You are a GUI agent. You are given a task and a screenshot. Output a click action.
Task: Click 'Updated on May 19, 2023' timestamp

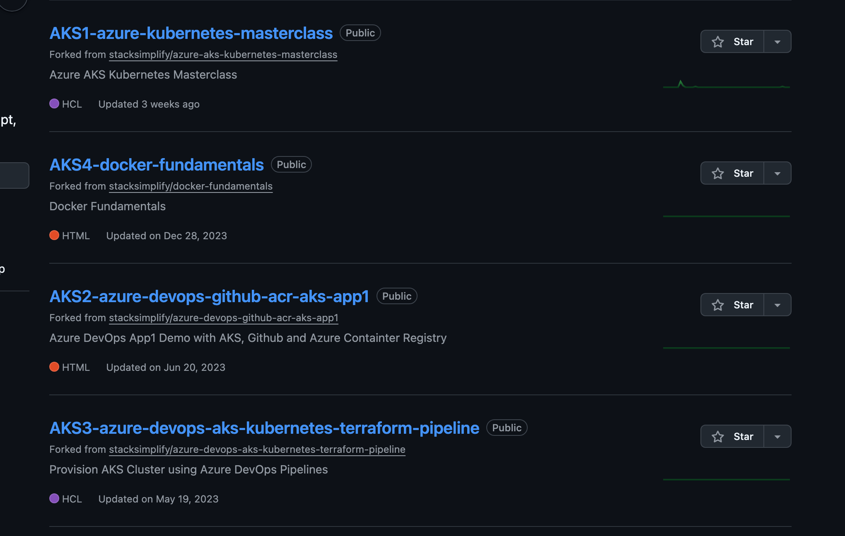tap(158, 499)
